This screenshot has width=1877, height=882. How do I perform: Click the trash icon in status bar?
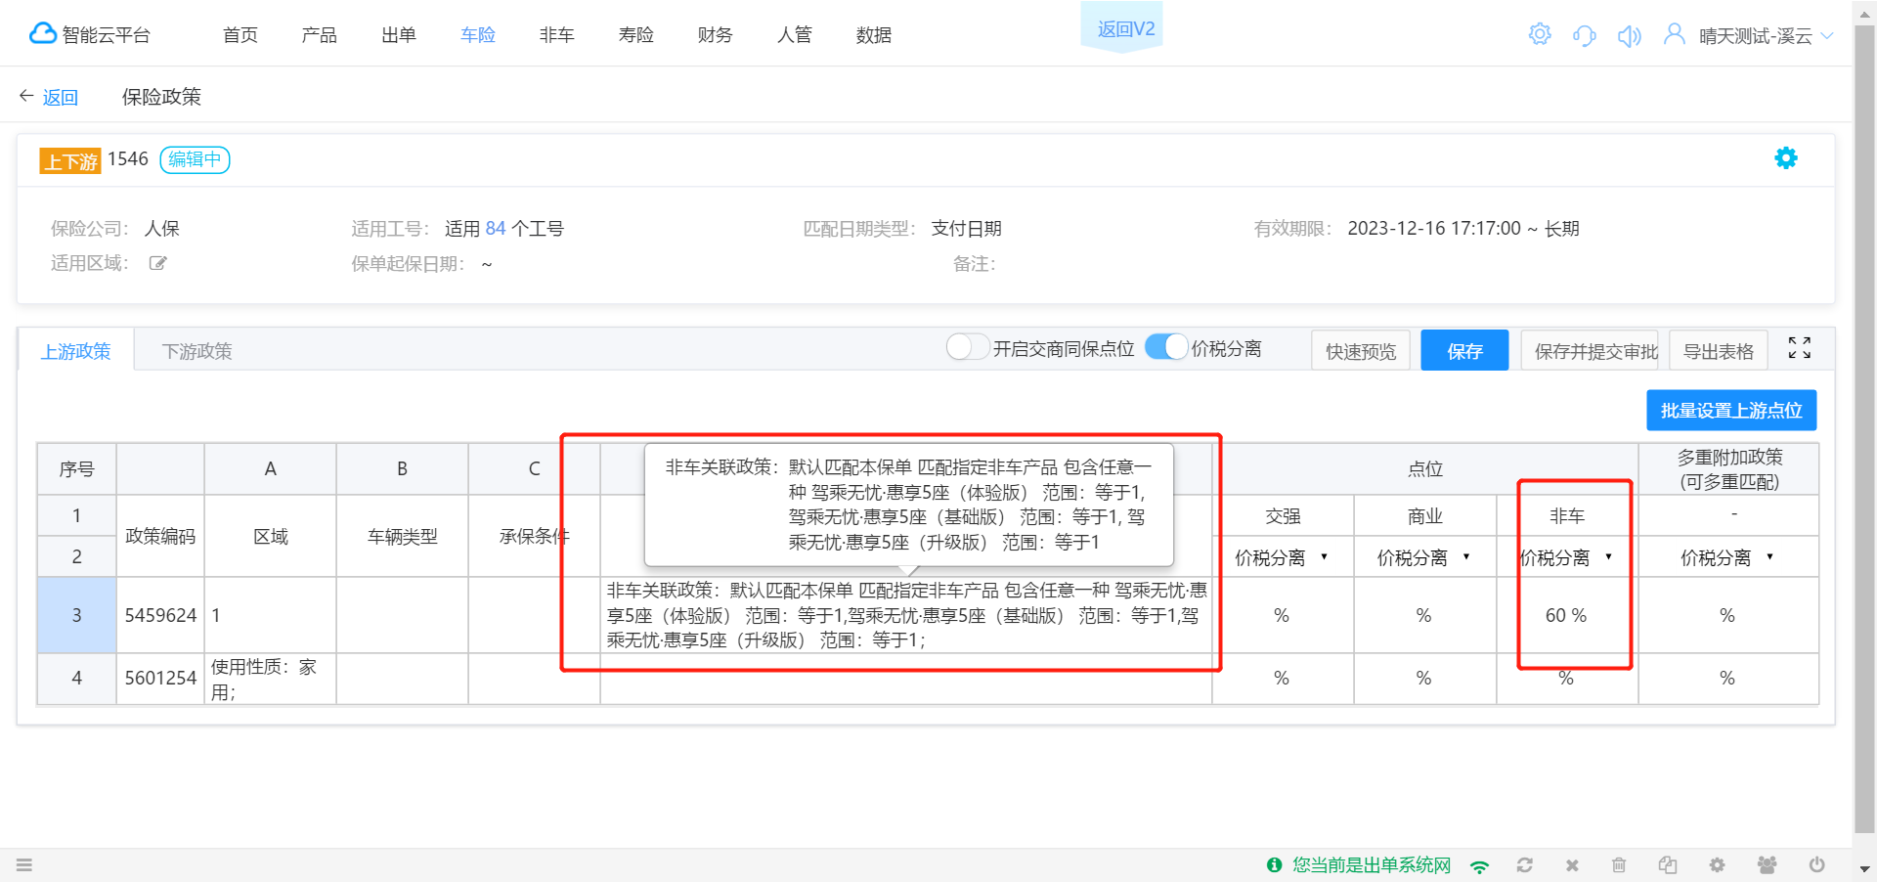point(1619,865)
